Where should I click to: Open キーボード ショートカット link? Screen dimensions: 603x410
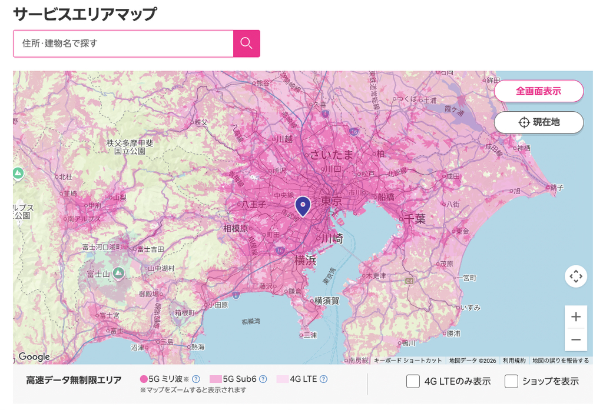[x=407, y=361]
